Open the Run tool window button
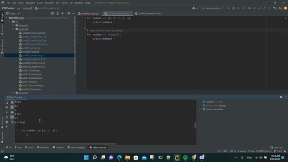 pos(18,147)
